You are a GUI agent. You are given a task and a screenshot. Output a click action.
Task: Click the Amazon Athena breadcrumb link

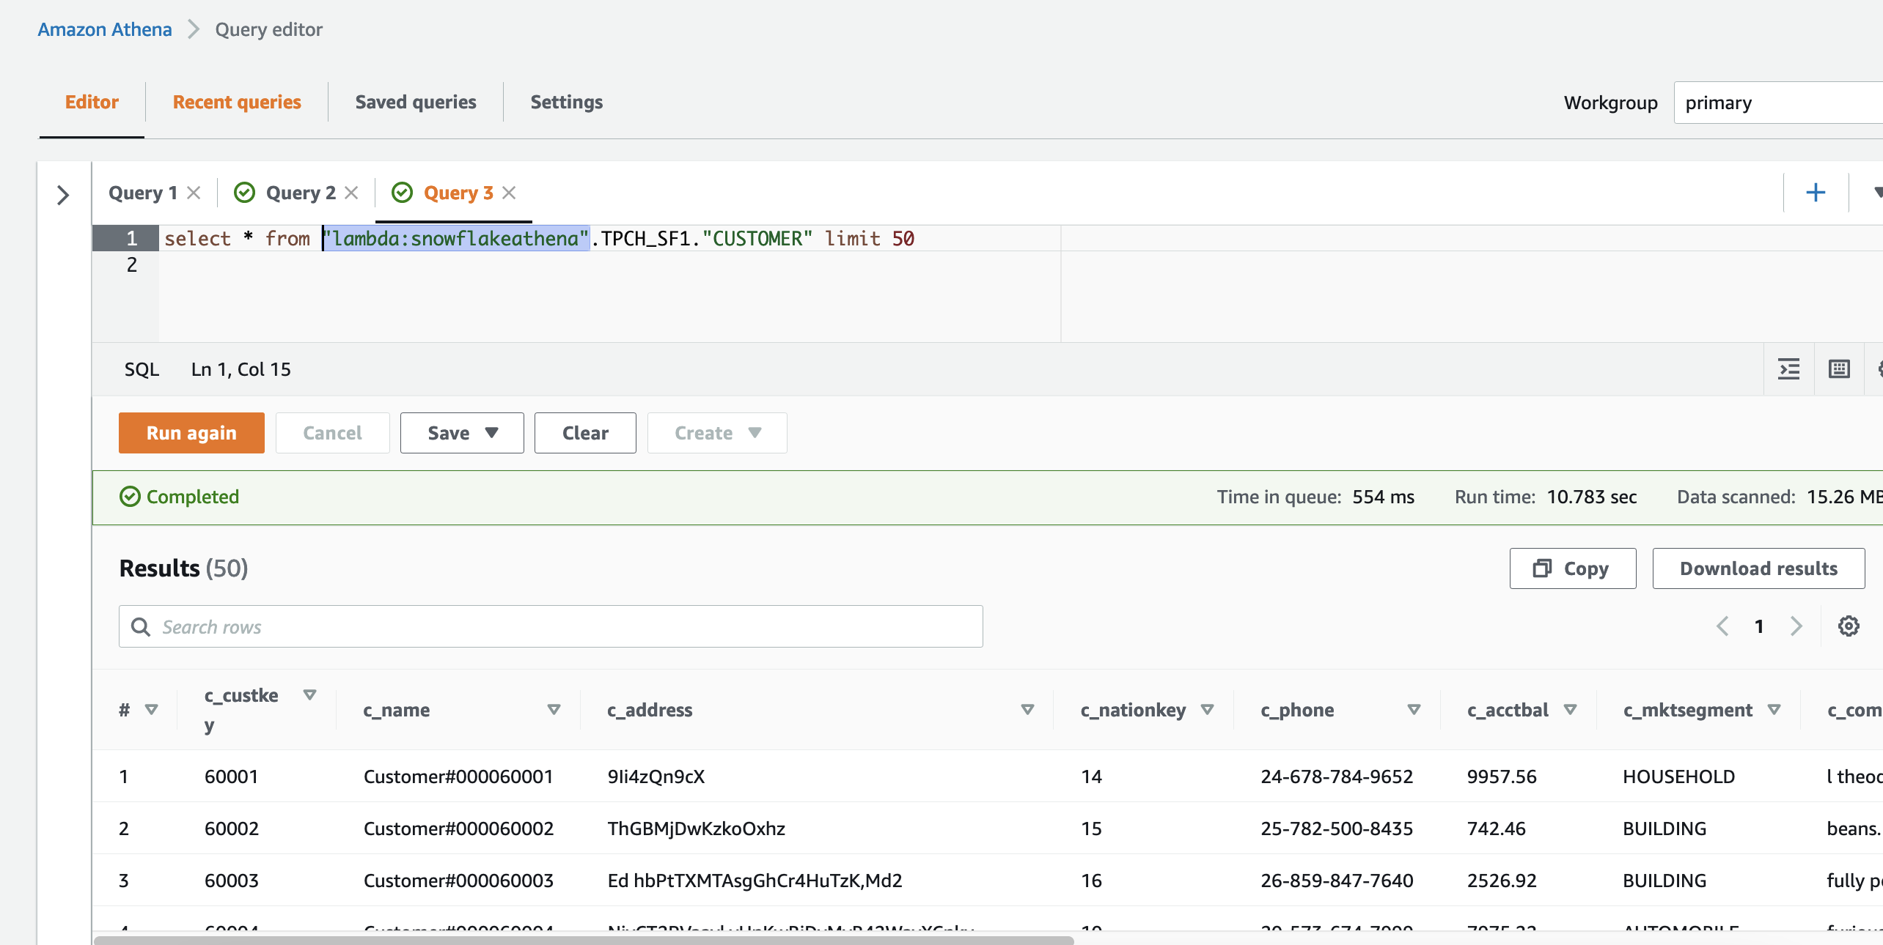(105, 29)
